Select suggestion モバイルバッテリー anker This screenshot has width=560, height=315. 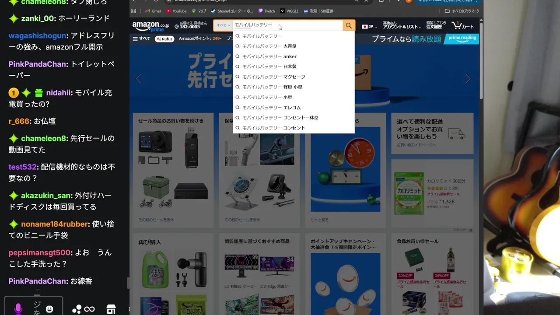tap(294, 56)
